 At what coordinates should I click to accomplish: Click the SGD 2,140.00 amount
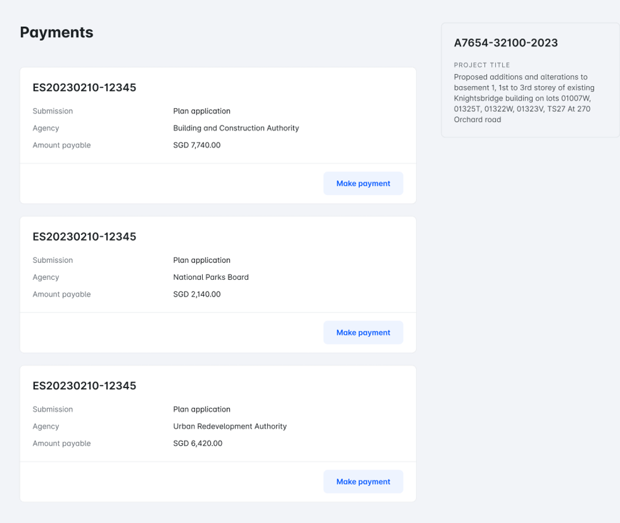pyautogui.click(x=197, y=294)
